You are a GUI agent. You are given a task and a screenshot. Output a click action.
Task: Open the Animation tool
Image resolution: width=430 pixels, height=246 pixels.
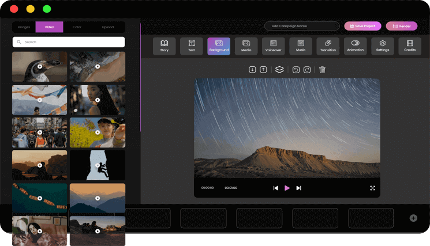(x=355, y=46)
